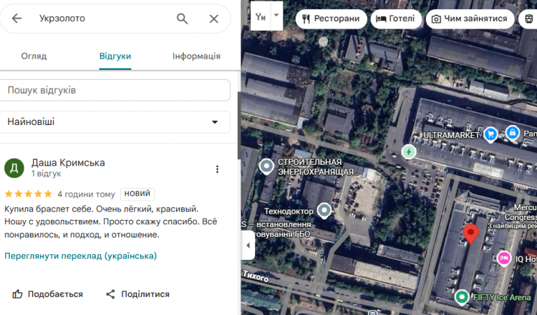Screen dimensions: 537x315
Task: Click the magnifier search icon
Action: coord(182,18)
